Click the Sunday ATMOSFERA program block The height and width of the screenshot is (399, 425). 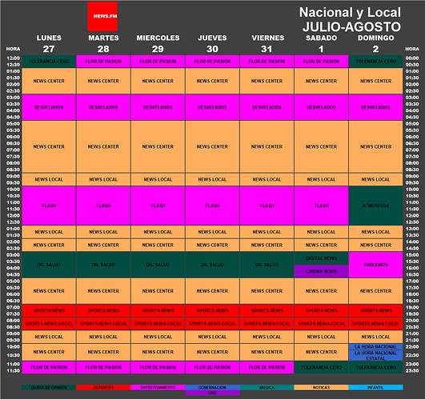(375, 205)
